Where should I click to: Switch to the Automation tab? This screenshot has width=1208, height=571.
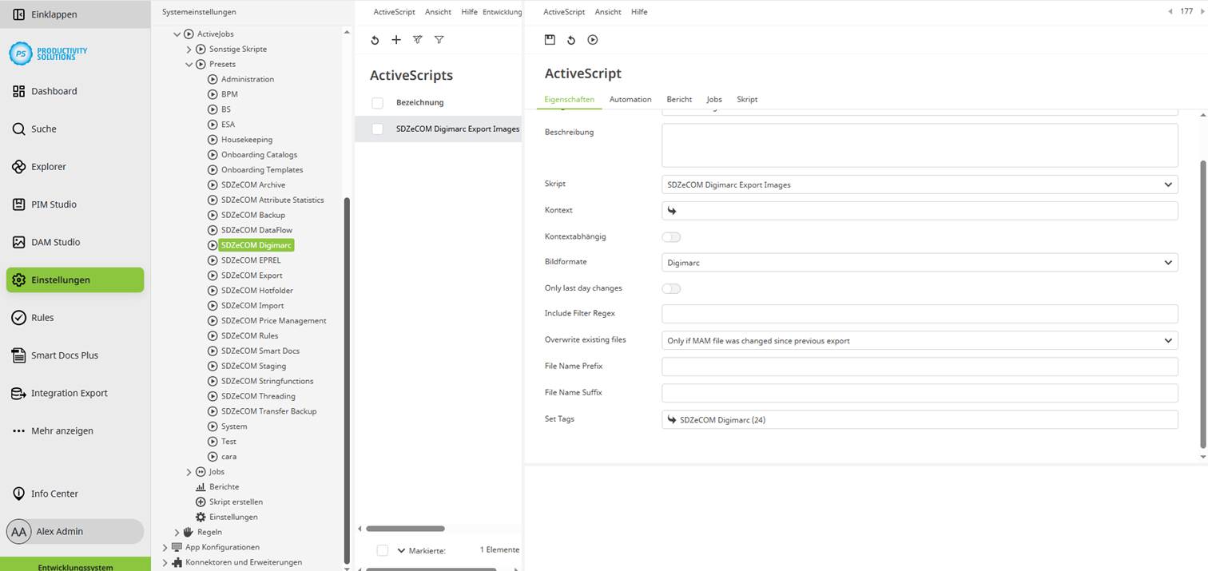pos(630,99)
